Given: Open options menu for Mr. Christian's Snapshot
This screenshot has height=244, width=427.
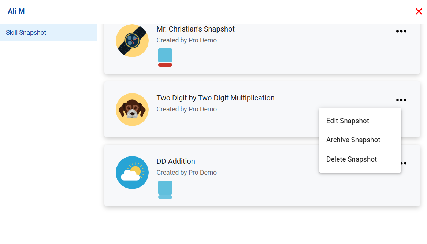Looking at the screenshot, I should [x=401, y=31].
